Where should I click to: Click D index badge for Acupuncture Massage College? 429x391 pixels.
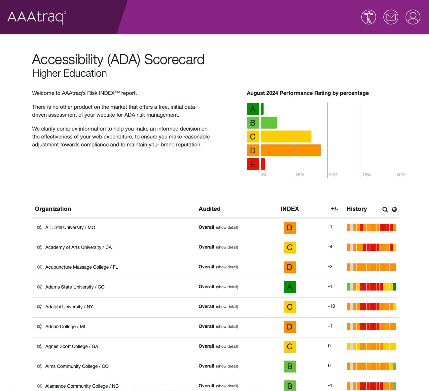290,267
